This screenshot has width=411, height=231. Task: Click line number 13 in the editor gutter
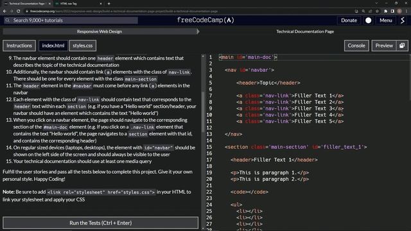coord(209,134)
